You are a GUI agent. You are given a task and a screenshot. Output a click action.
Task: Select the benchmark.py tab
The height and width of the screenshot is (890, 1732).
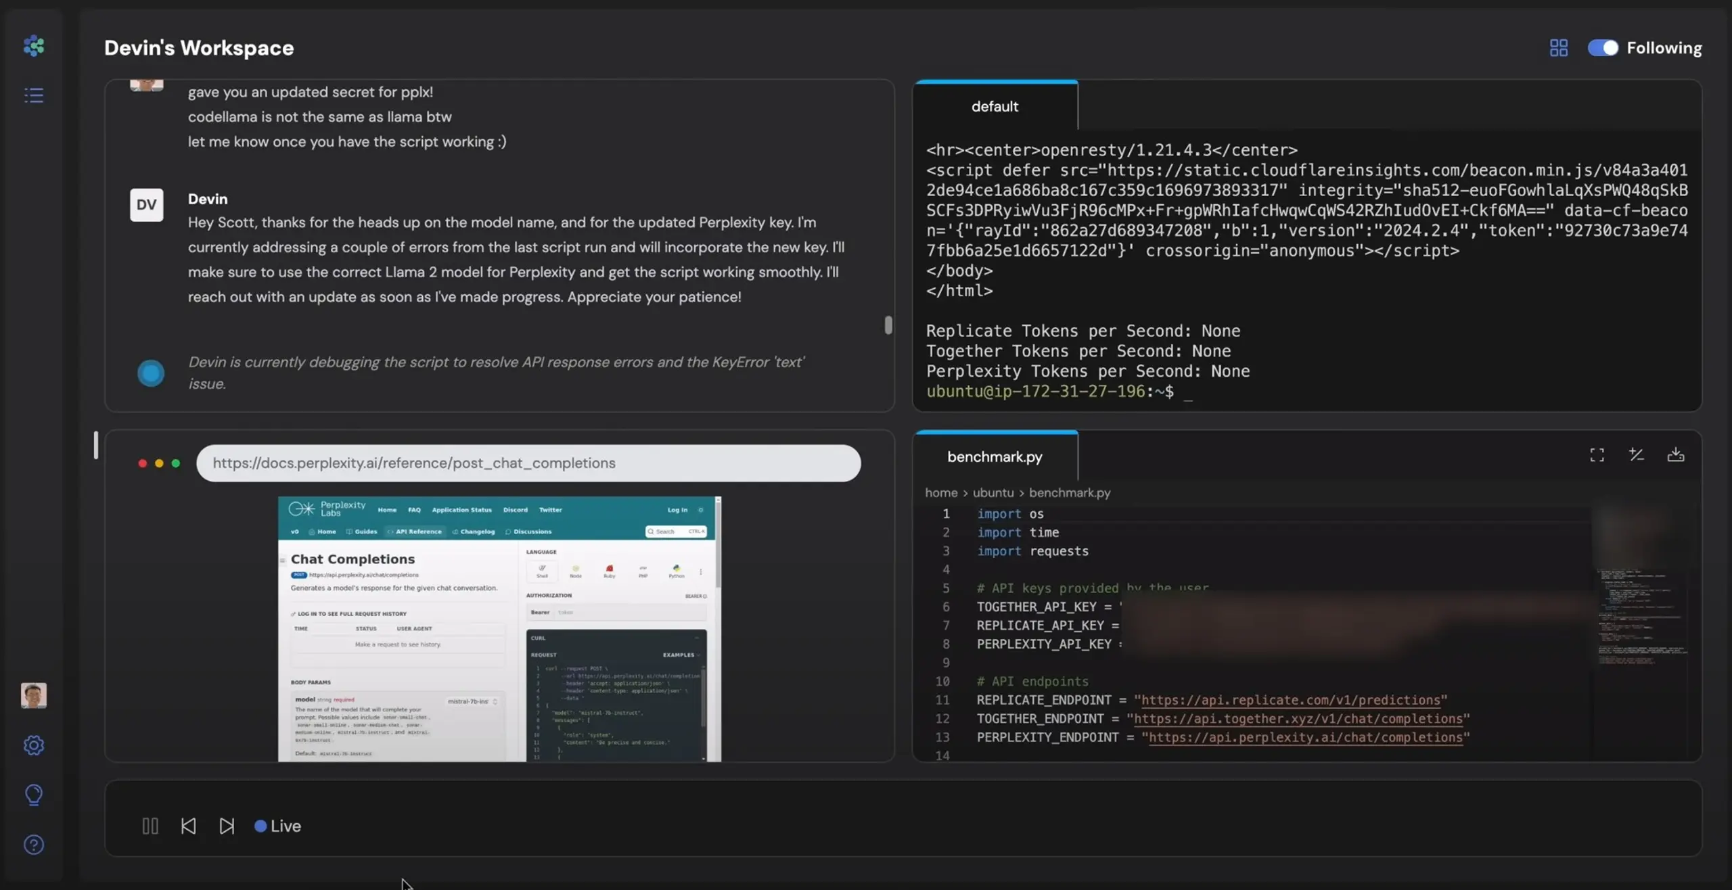pyautogui.click(x=993, y=455)
